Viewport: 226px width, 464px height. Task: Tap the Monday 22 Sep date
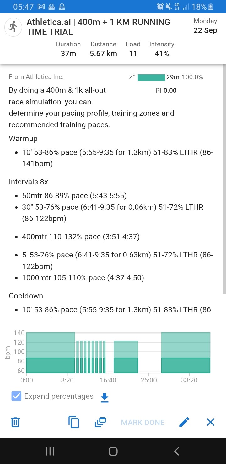tap(205, 26)
